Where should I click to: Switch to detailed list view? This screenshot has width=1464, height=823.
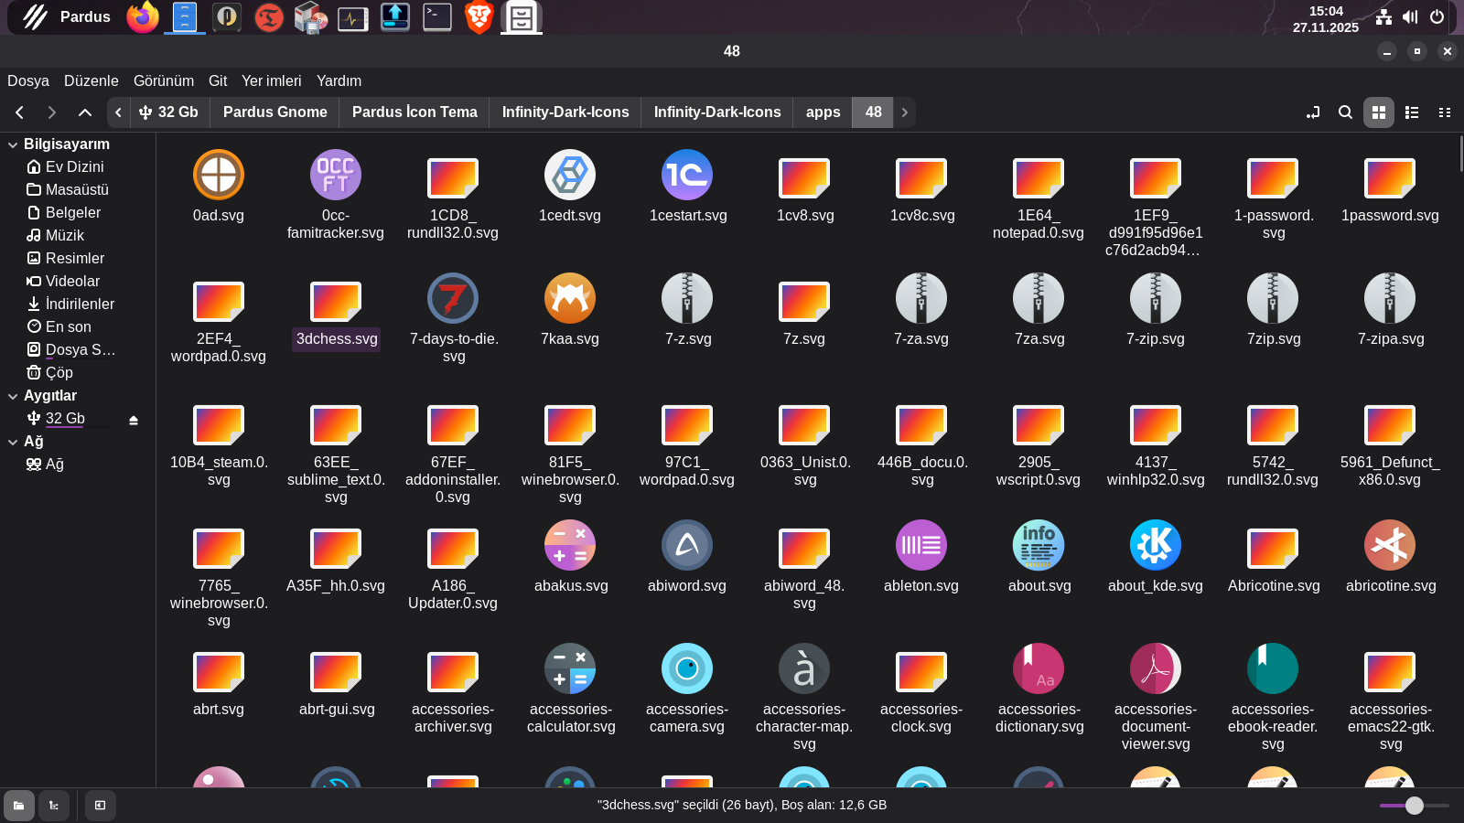1412,112
